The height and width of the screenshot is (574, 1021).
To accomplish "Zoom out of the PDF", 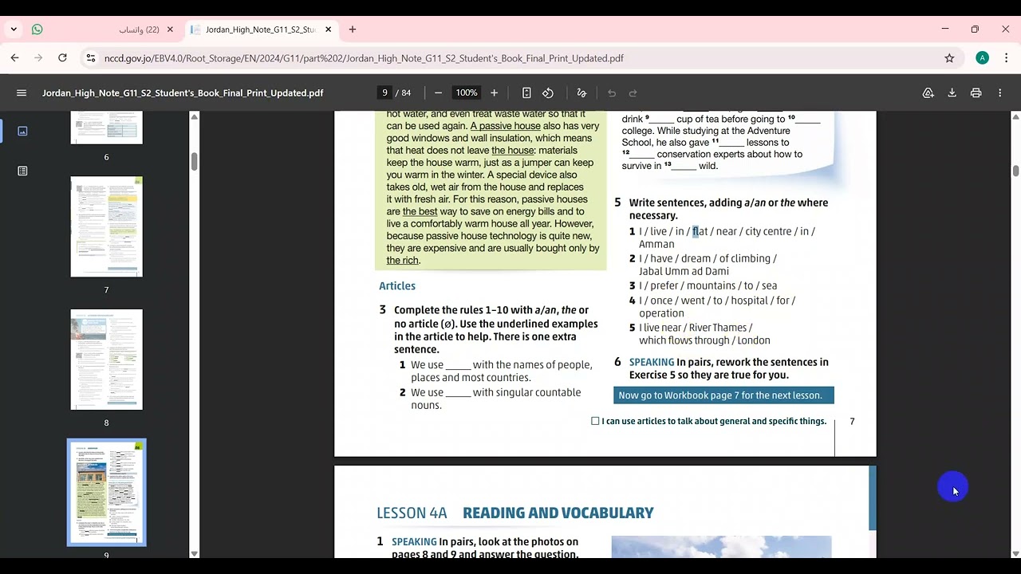I will point(438,93).
